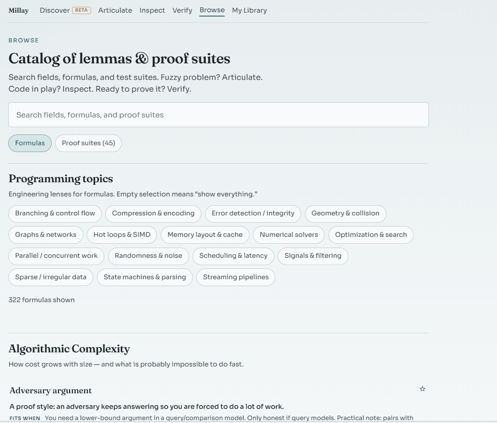This screenshot has width=497, height=423.
Task: Toggle the Compression & encoding topic
Action: pyautogui.click(x=153, y=213)
